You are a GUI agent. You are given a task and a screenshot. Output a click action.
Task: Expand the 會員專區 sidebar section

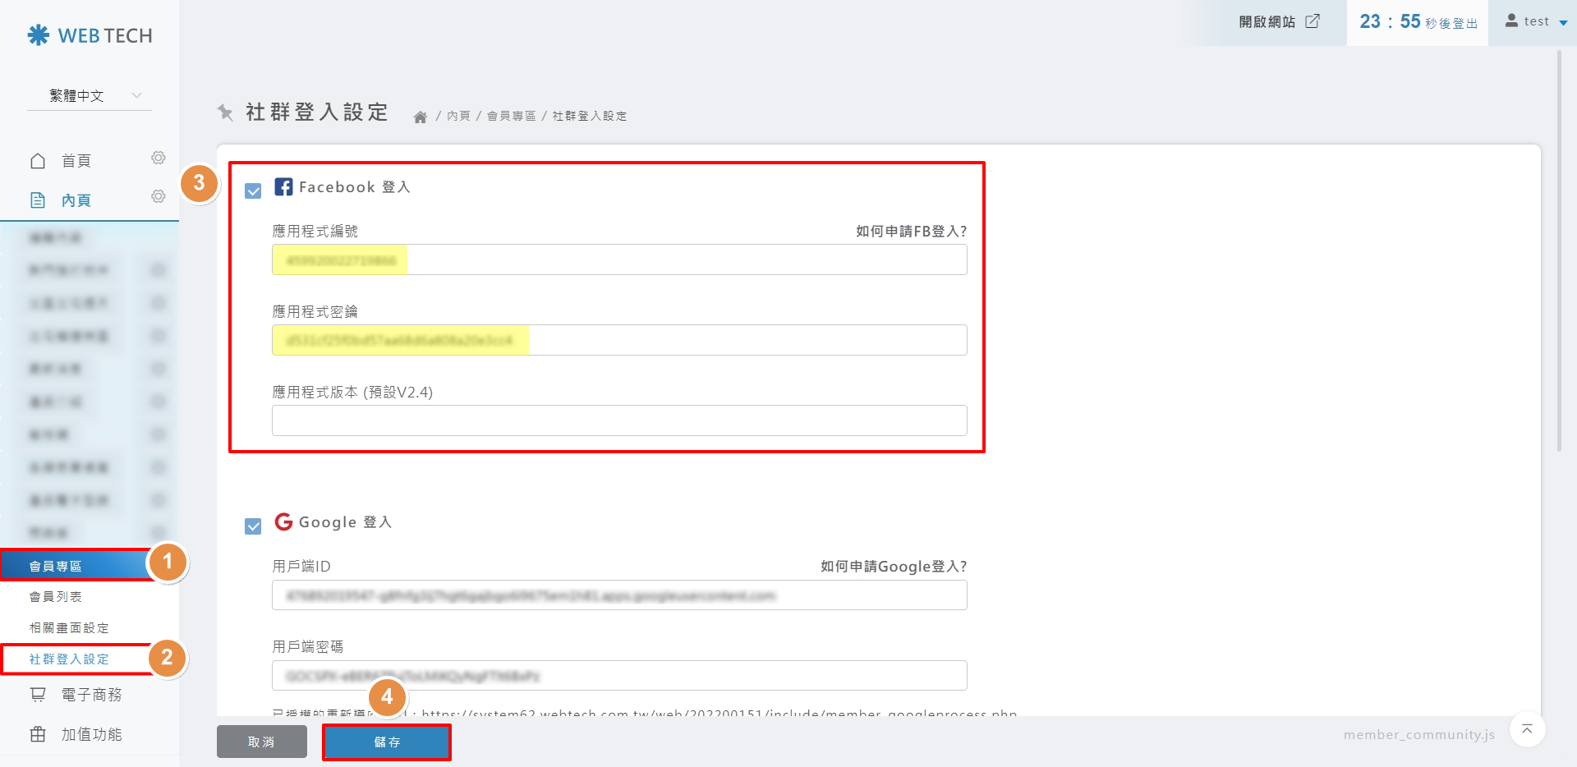tap(76, 566)
